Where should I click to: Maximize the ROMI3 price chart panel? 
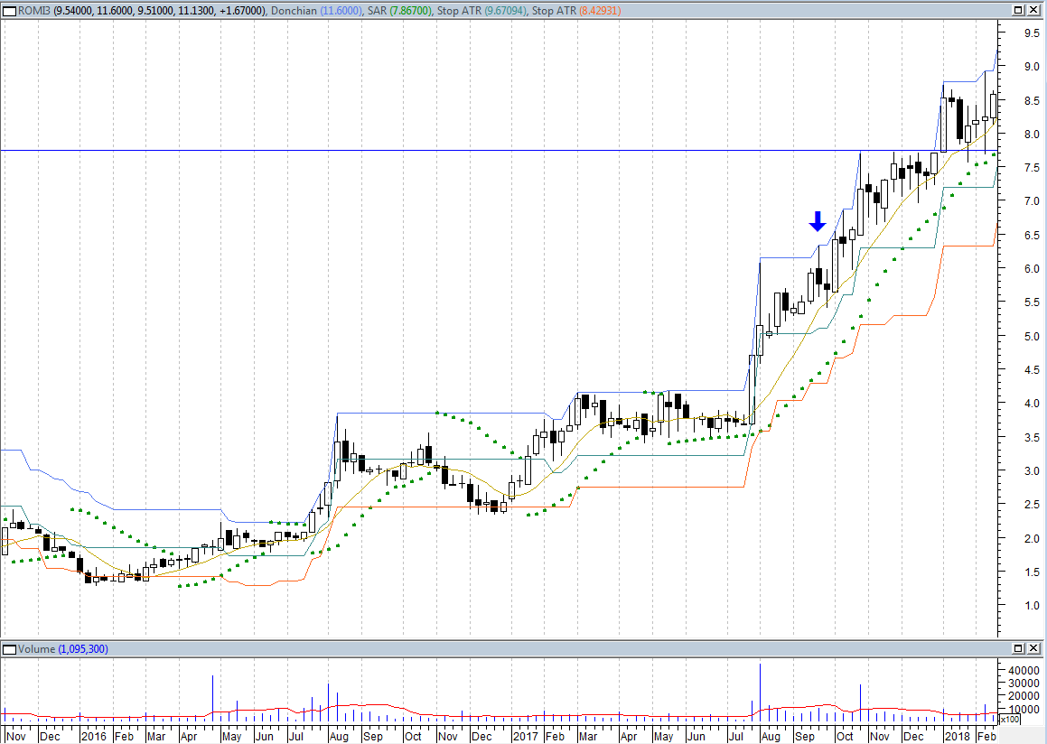[x=1017, y=10]
